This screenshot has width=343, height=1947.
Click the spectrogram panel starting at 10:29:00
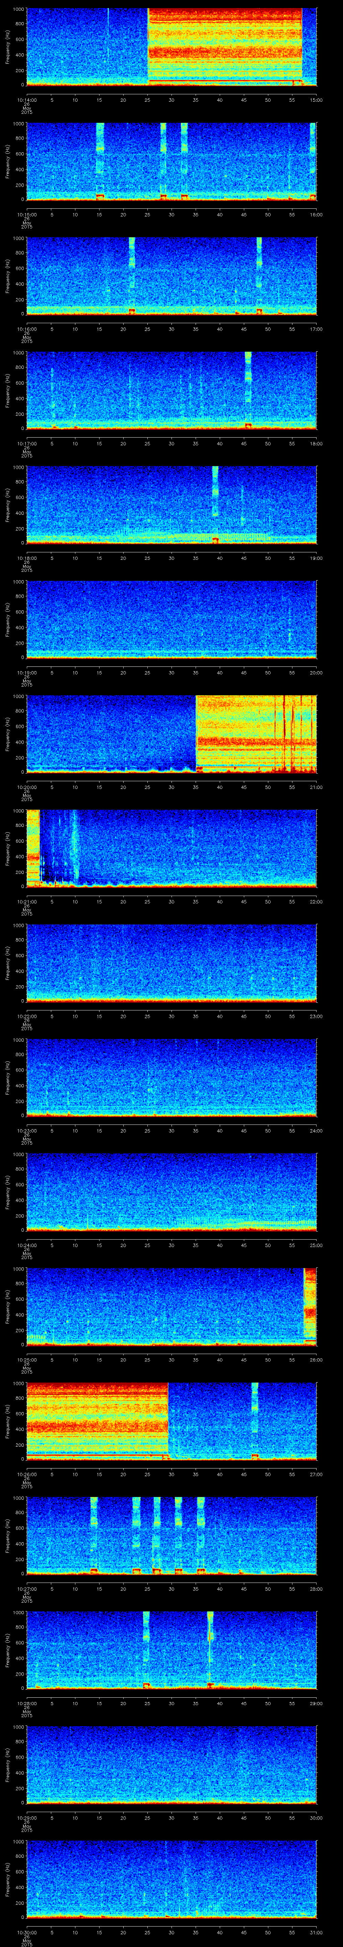tap(172, 1765)
